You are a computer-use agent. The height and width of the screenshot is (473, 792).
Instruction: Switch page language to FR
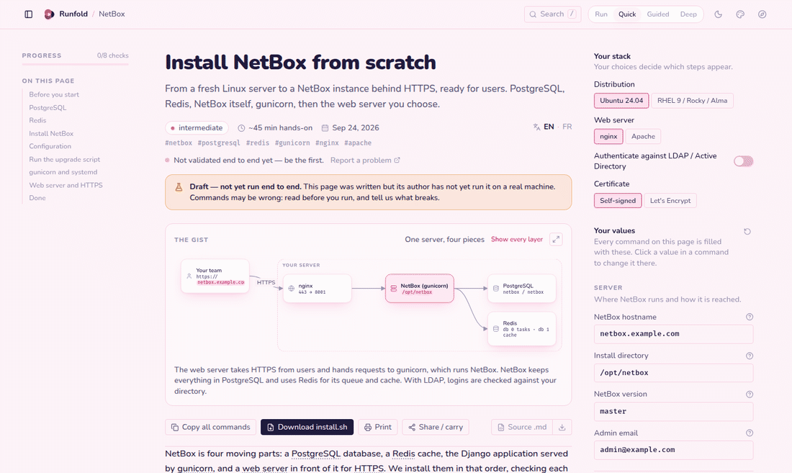point(567,127)
